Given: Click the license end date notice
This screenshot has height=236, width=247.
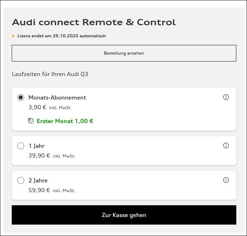Looking at the screenshot, I should click(x=62, y=36).
